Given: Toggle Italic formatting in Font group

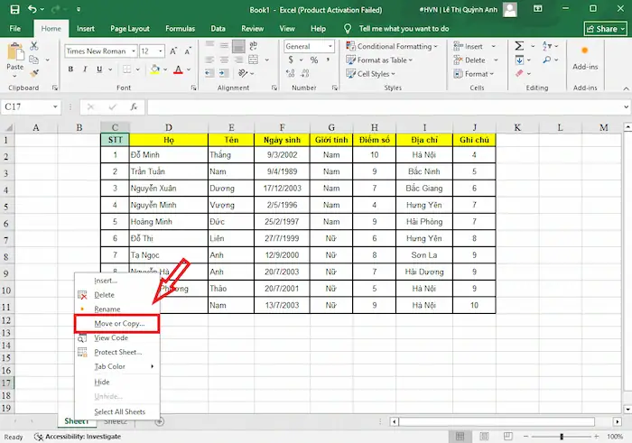Looking at the screenshot, I should pyautogui.click(x=85, y=68).
